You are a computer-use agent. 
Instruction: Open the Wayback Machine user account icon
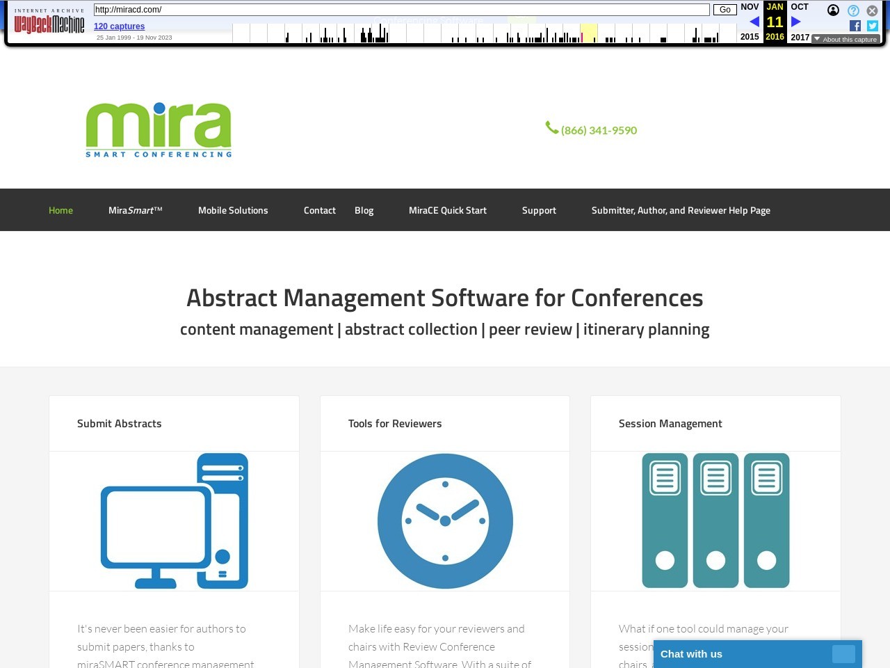833,10
